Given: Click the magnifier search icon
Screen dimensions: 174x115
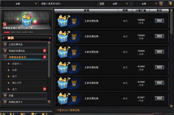Looking at the screenshot, I should pyautogui.click(x=161, y=4).
